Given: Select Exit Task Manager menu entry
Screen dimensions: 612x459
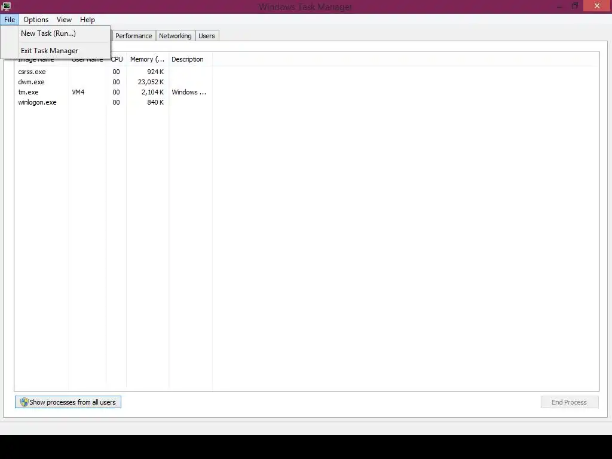Looking at the screenshot, I should pyautogui.click(x=49, y=51).
